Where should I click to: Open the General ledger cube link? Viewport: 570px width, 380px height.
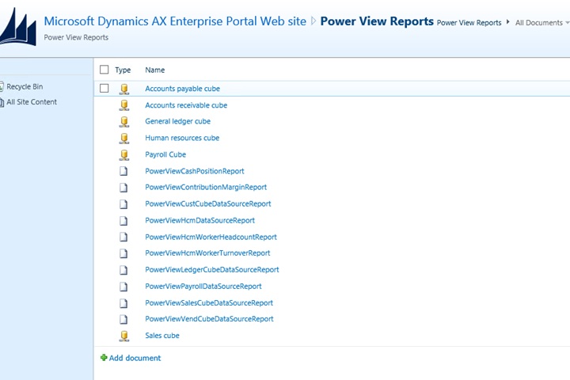click(x=177, y=122)
